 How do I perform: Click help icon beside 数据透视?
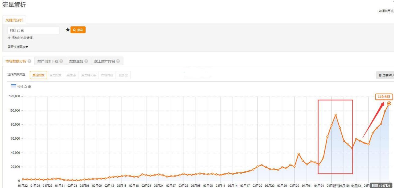coord(86,61)
